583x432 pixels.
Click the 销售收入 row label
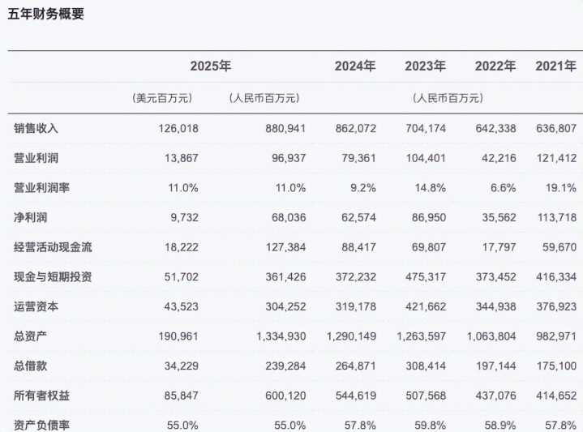pos(36,128)
